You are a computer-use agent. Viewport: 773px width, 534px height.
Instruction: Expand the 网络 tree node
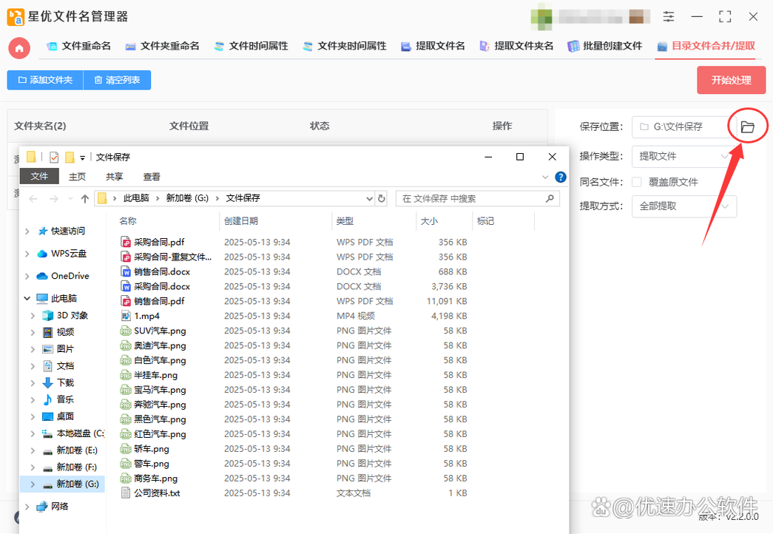click(27, 507)
